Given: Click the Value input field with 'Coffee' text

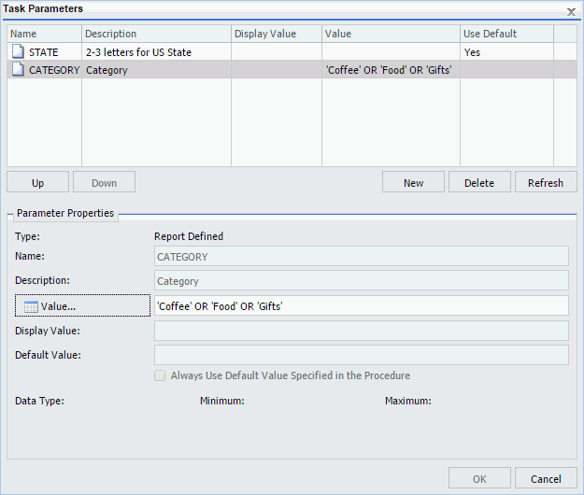Looking at the screenshot, I should (x=361, y=306).
